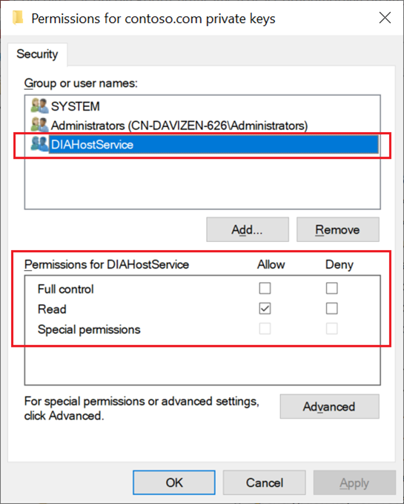Select SYSTEM in the user names list
Image resolution: width=404 pixels, height=504 pixels.
pos(75,106)
